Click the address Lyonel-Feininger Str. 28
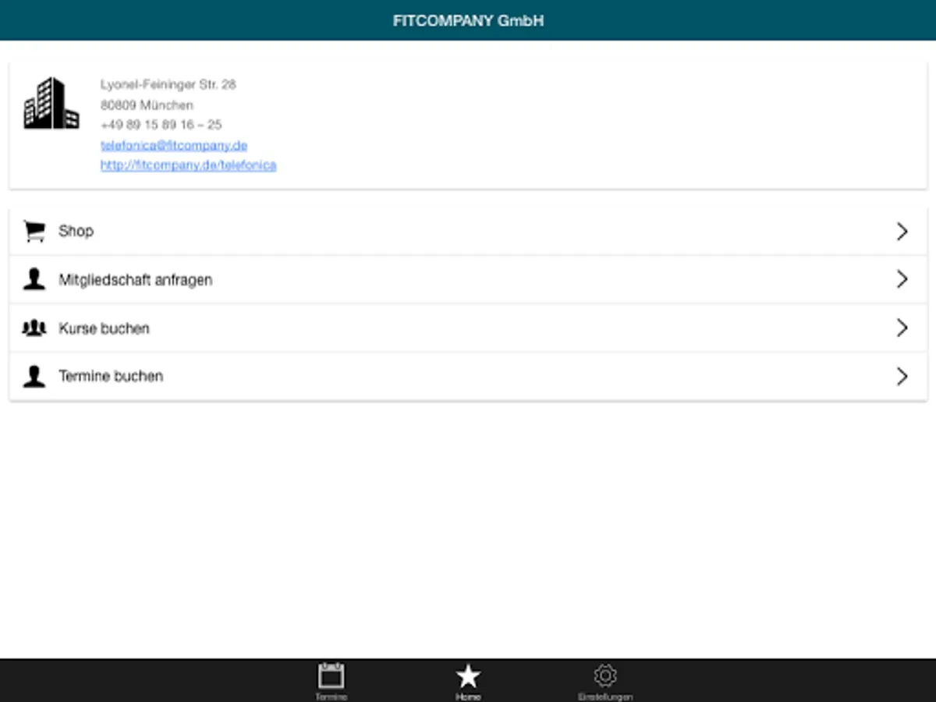 (168, 84)
